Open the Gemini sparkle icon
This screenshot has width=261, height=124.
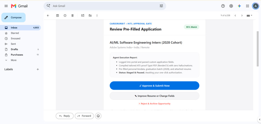point(239,6)
